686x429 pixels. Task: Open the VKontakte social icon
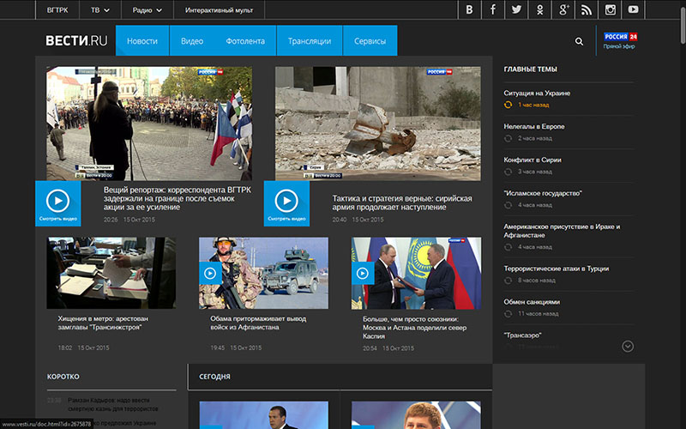pos(469,9)
